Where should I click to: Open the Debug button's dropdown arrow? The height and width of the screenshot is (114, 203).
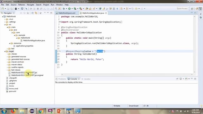66,9
